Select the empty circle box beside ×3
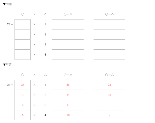 tap(22, 45)
